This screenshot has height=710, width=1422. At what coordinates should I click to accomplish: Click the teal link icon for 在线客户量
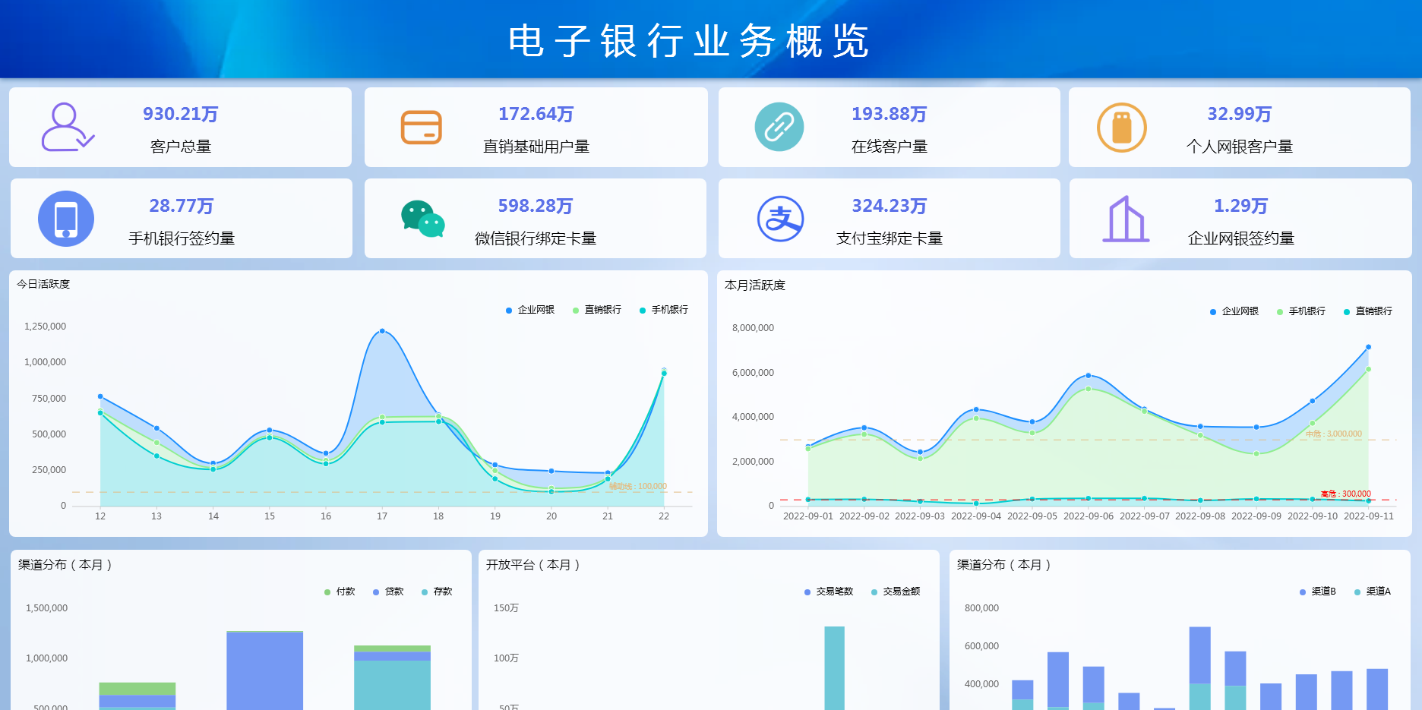[779, 127]
